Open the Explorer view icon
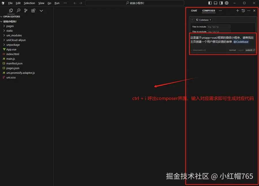The width and height of the screenshot is (259, 186). click(x=11, y=11)
